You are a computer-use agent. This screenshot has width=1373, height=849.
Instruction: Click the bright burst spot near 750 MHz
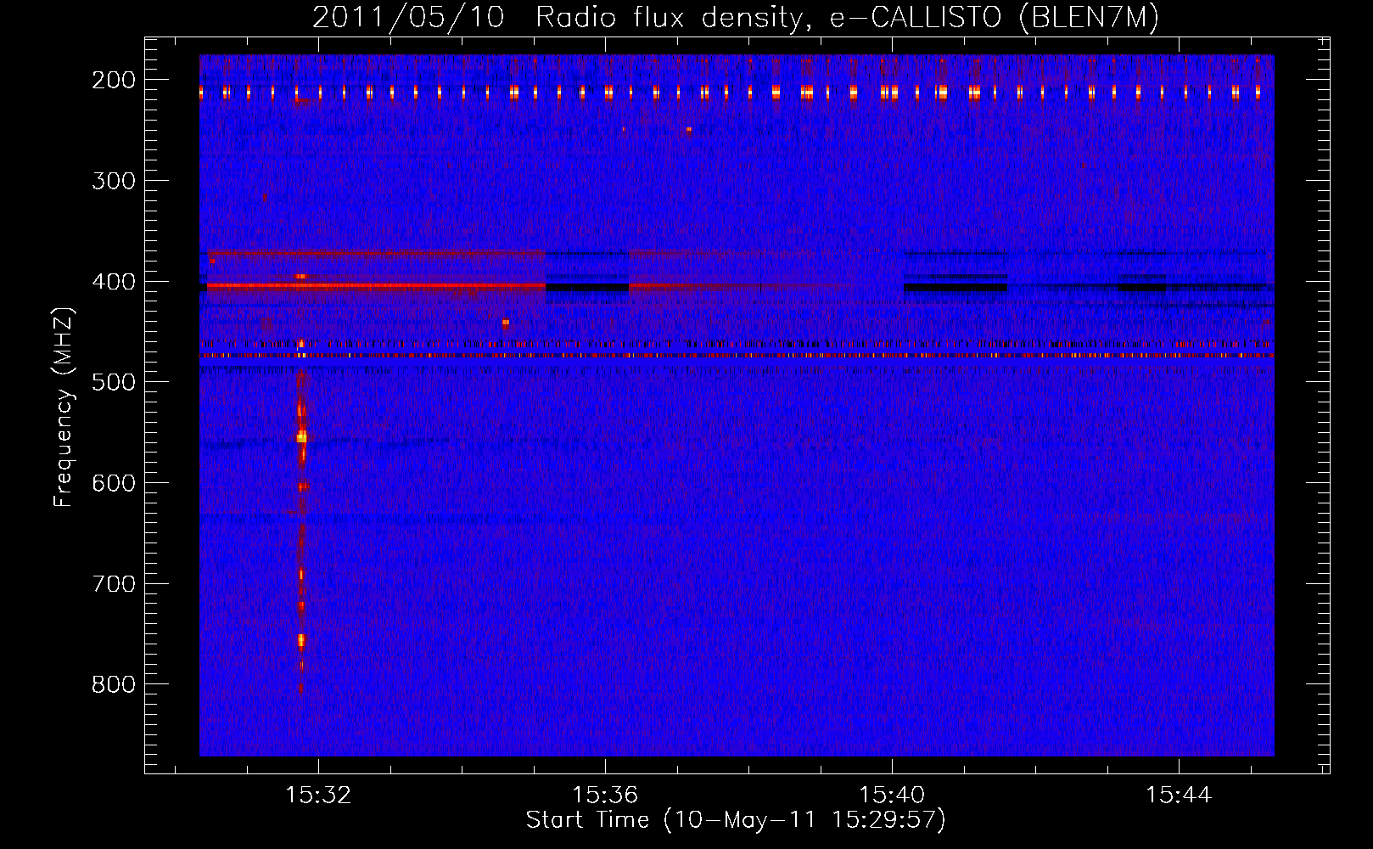click(301, 639)
